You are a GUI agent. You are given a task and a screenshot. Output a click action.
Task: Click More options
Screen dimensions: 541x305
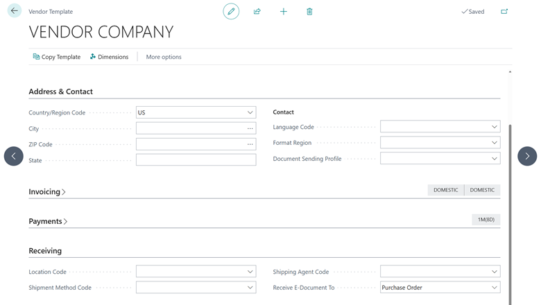click(x=164, y=57)
